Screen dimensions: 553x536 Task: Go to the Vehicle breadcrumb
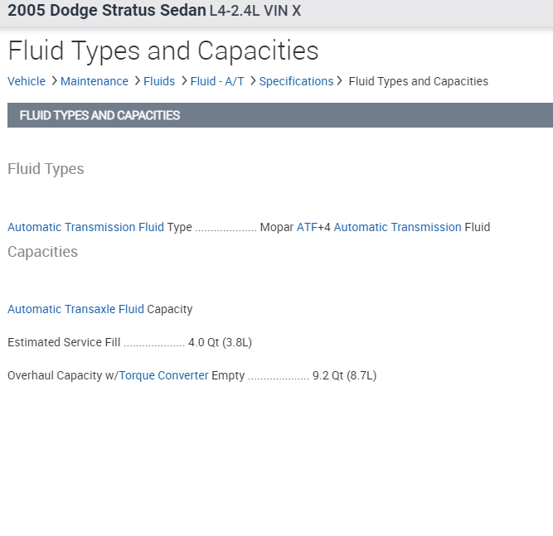pyautogui.click(x=27, y=81)
